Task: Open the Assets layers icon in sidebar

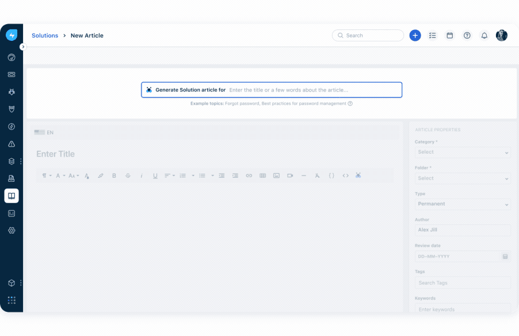Action: click(x=12, y=161)
